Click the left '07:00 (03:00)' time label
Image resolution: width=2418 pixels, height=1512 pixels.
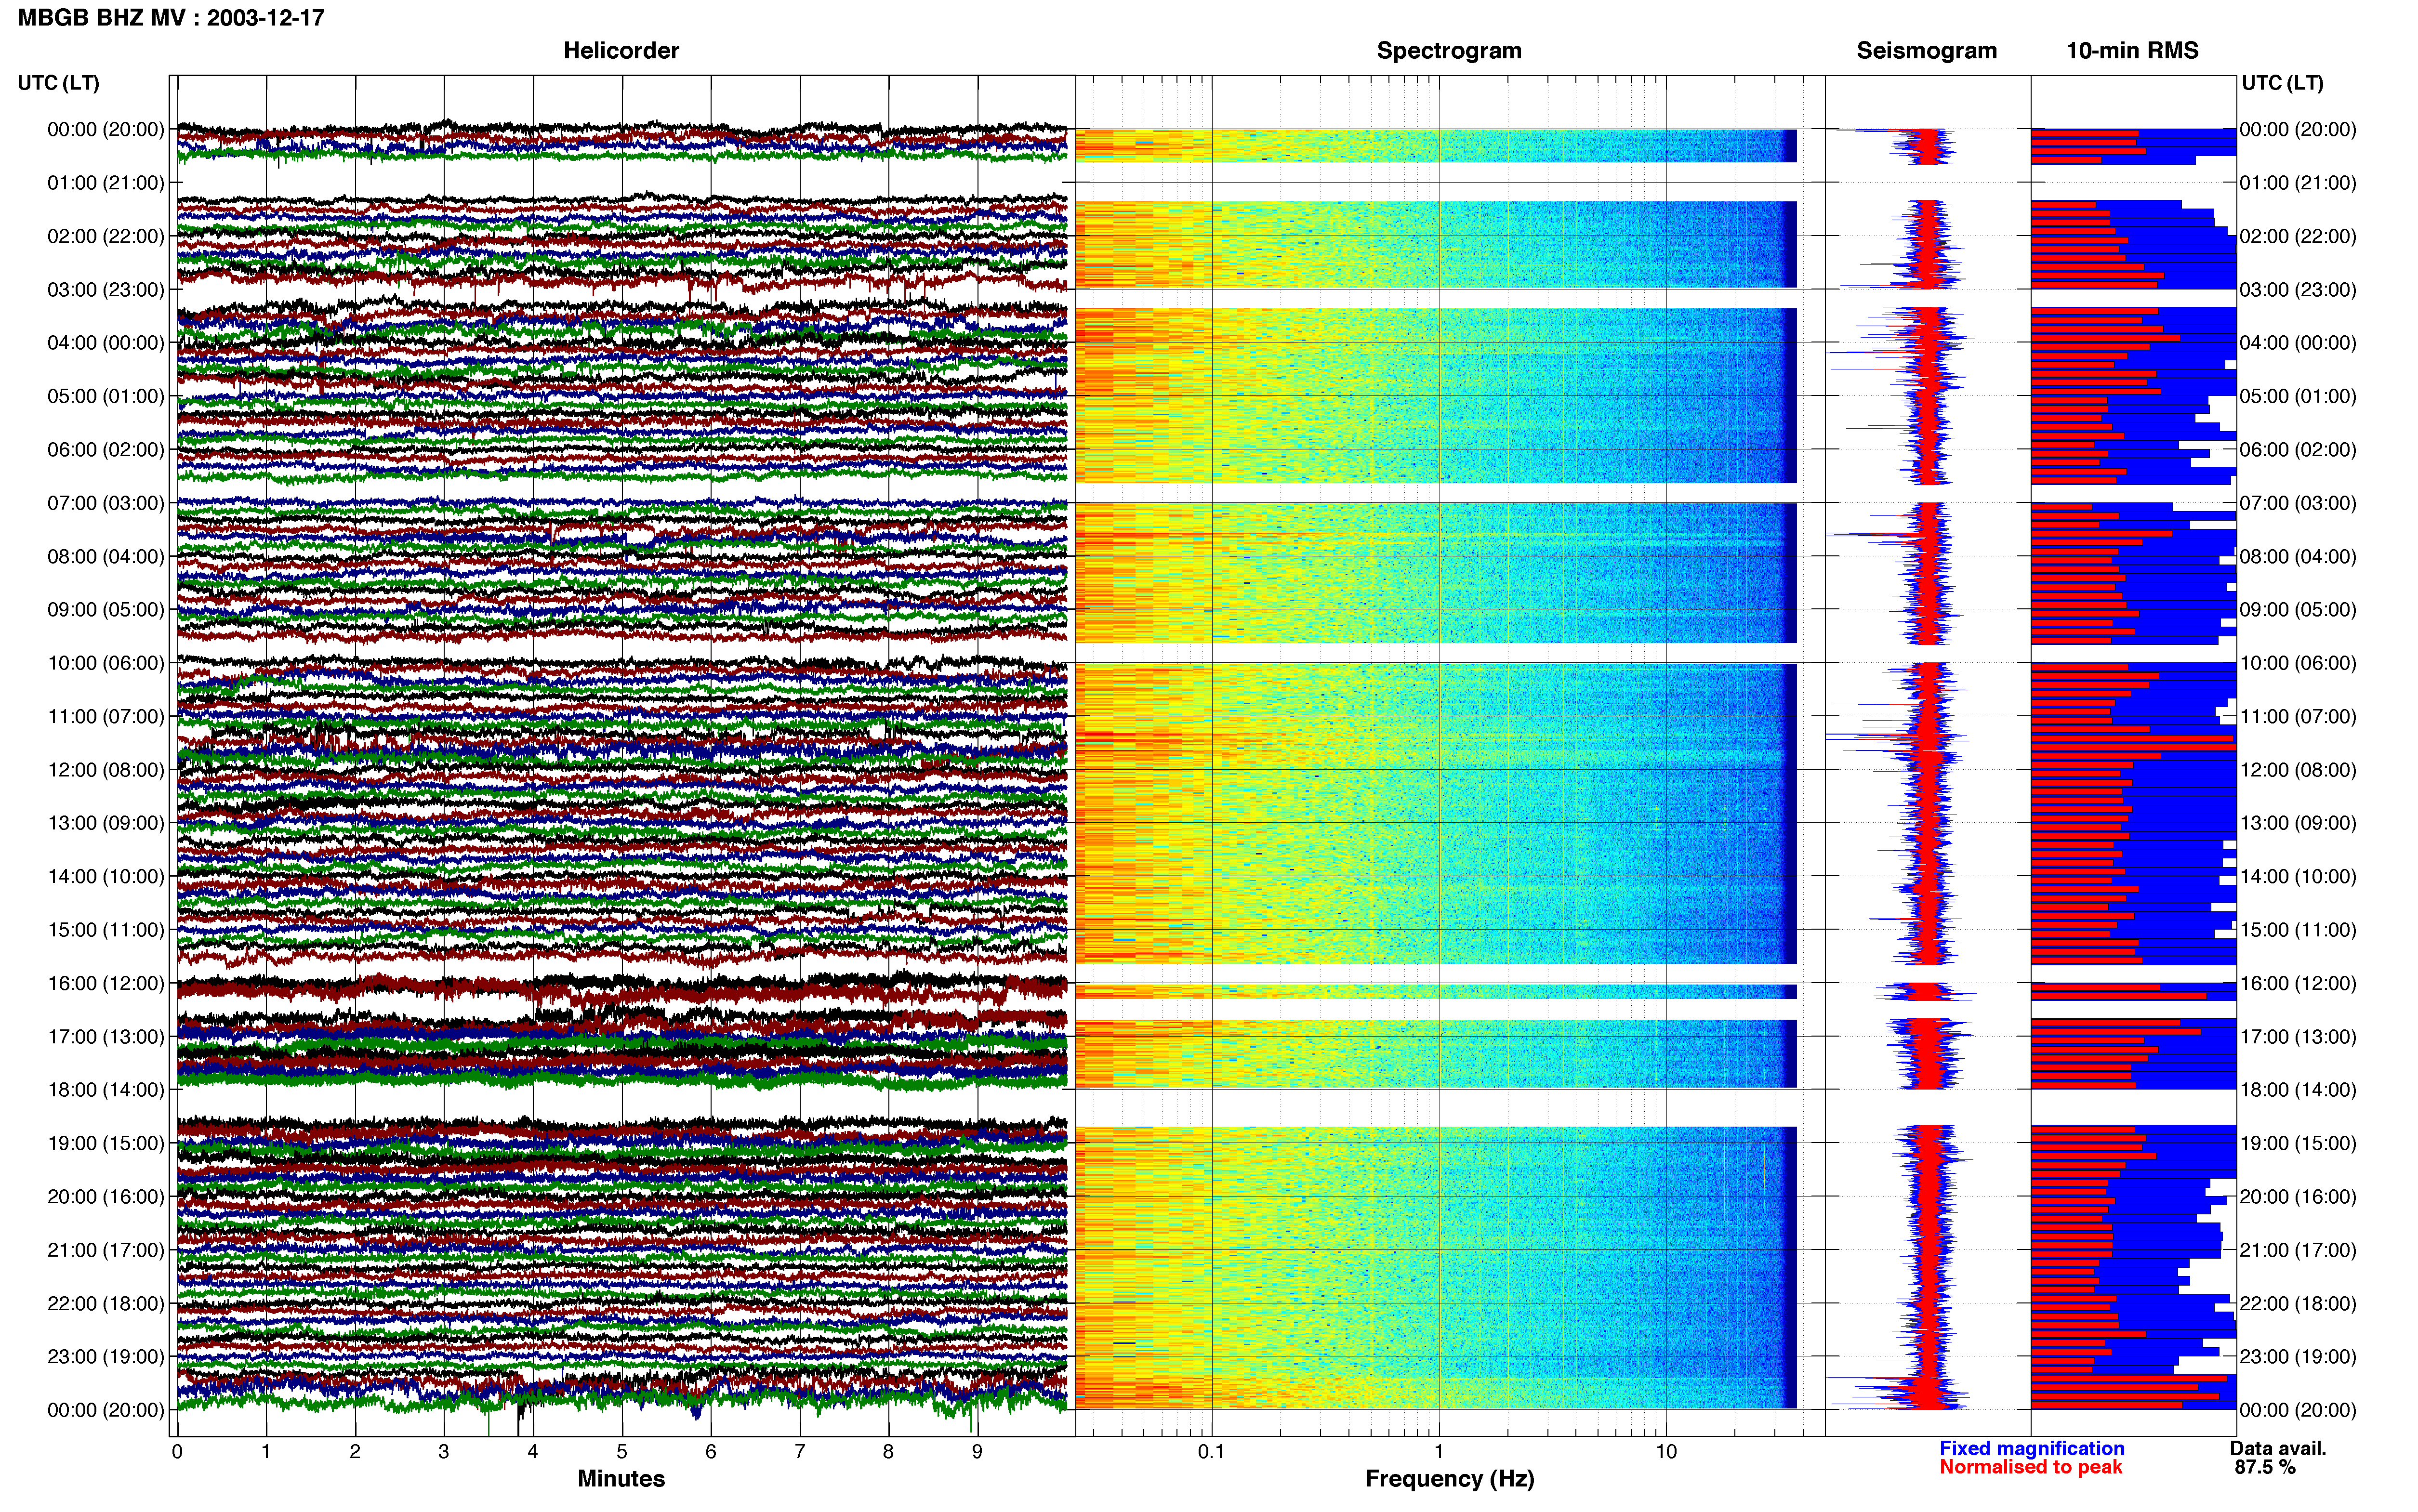(105, 503)
